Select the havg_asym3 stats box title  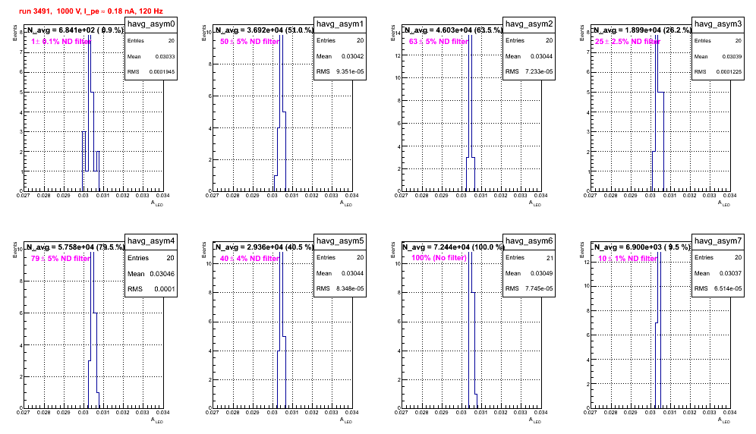(718, 24)
